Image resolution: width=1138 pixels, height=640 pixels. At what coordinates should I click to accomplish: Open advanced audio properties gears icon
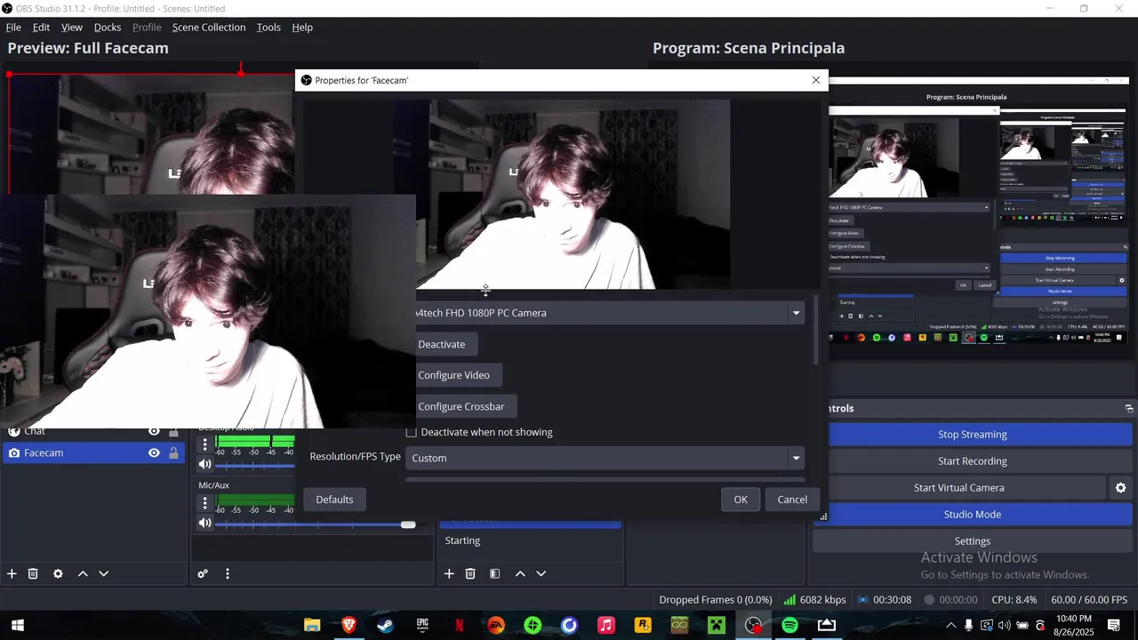click(203, 574)
